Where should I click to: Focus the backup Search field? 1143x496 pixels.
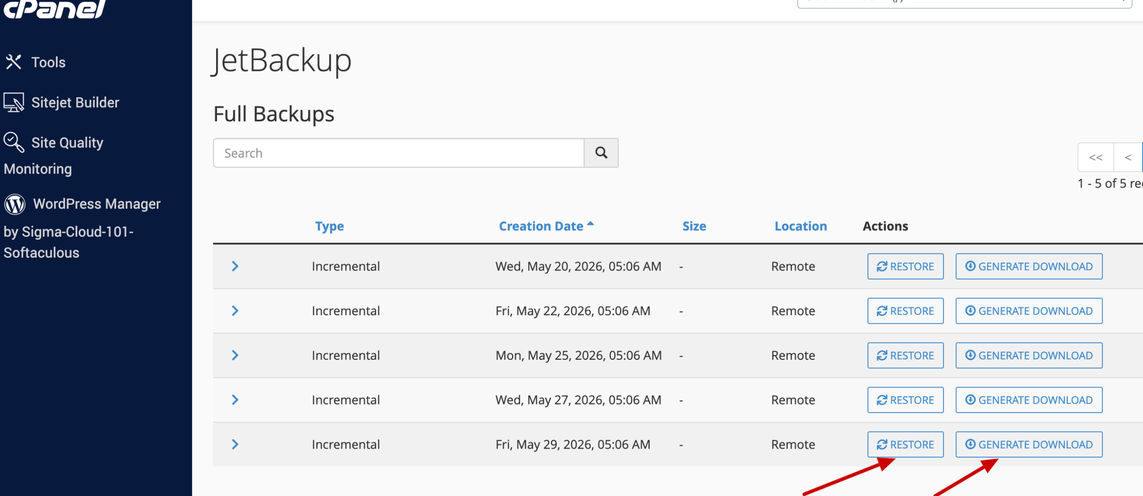(x=399, y=153)
